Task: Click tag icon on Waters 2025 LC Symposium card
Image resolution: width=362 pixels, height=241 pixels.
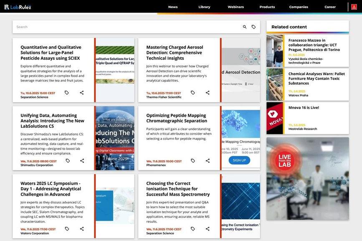Action: pyautogui.click(x=67, y=229)
